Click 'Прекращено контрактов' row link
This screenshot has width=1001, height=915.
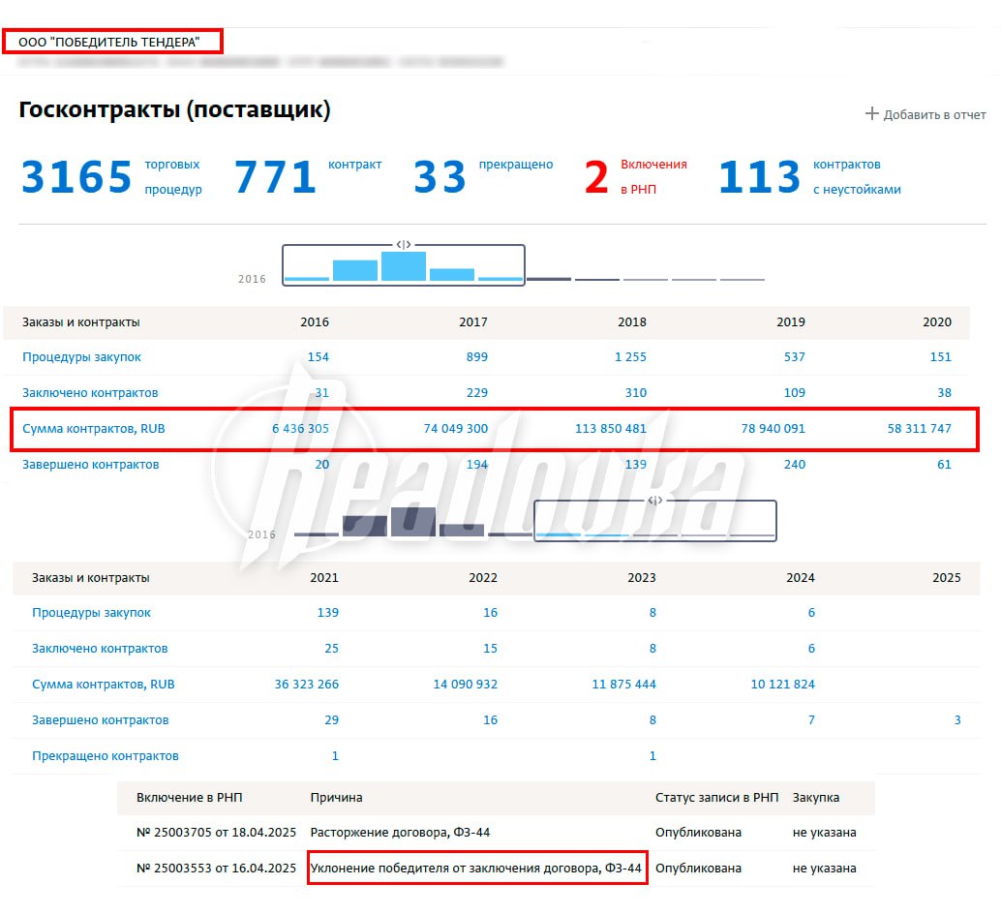tap(105, 756)
